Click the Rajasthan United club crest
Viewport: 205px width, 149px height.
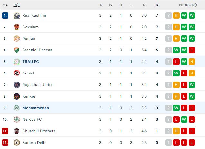tap(16, 85)
